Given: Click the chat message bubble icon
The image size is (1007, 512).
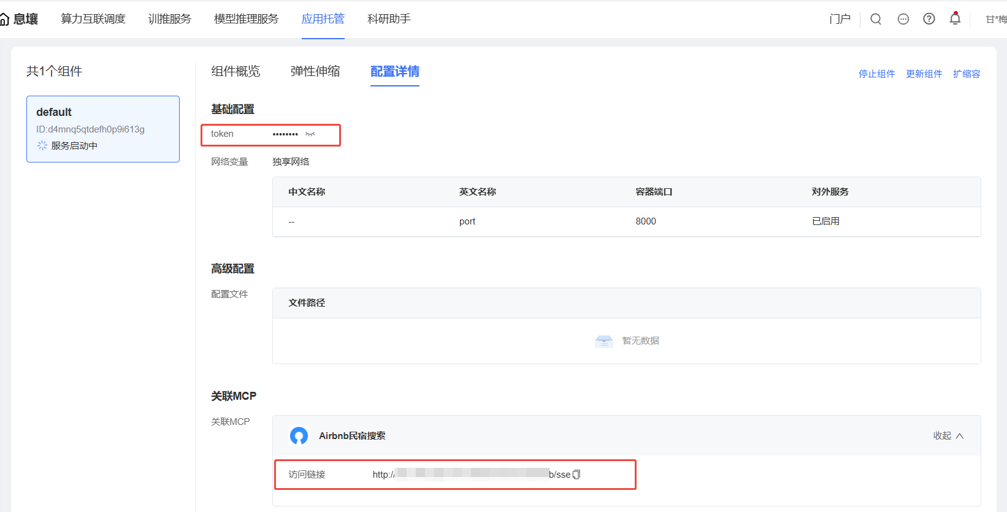Looking at the screenshot, I should 903,19.
